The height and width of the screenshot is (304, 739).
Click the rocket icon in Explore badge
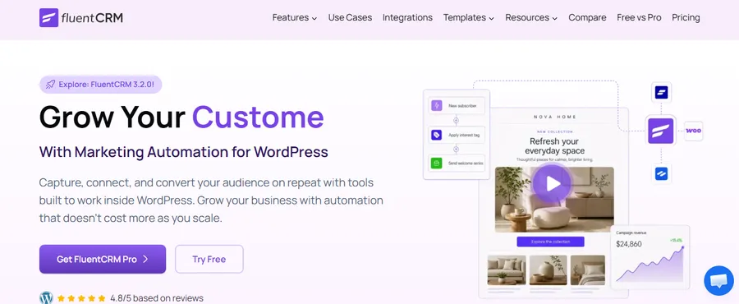click(50, 85)
